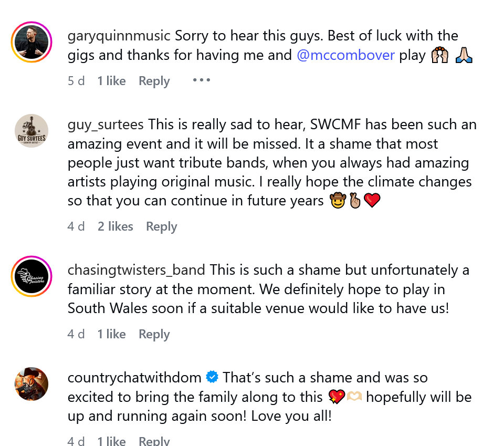This screenshot has height=446, width=493.
Task: Reply to chasingtwisters_band's comment
Action: coord(154,334)
